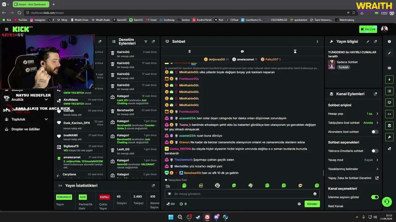This screenshot has width=396, height=222.
Task: Click the chat message input field
Action: click(242, 194)
